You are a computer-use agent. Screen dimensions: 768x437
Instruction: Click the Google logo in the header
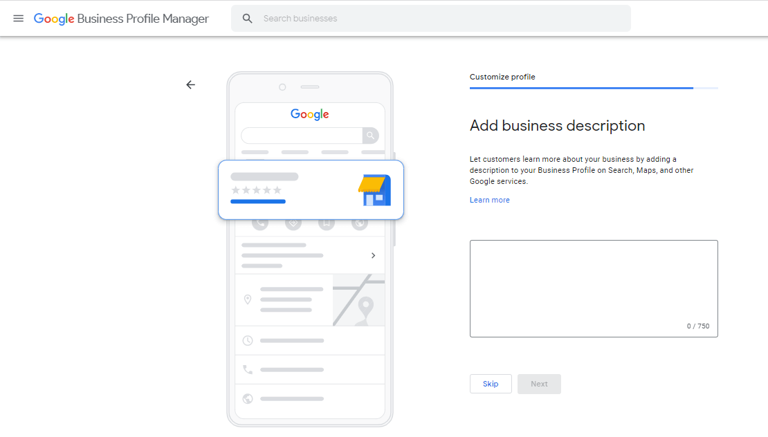pos(54,19)
